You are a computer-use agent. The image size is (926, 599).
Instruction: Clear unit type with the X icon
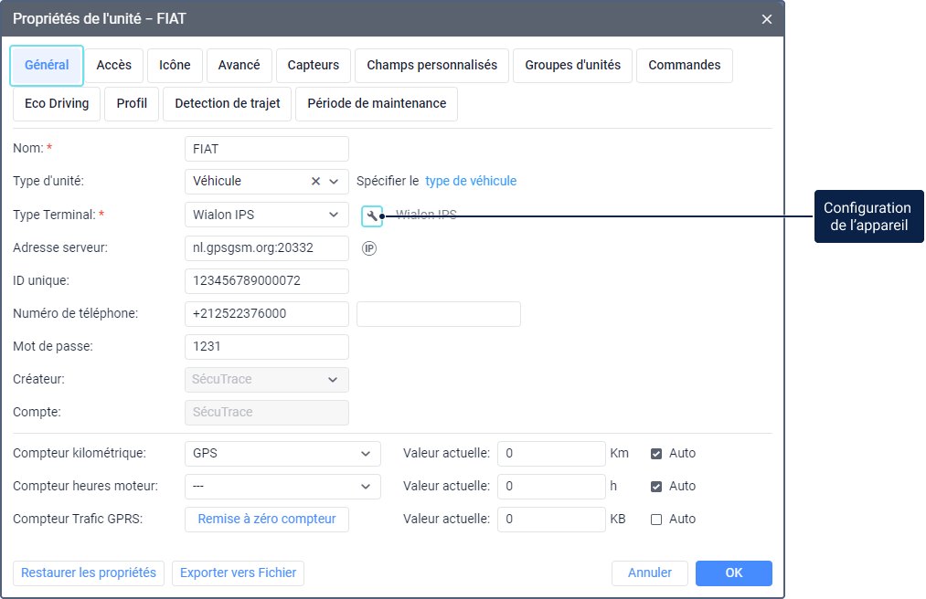[x=316, y=182]
